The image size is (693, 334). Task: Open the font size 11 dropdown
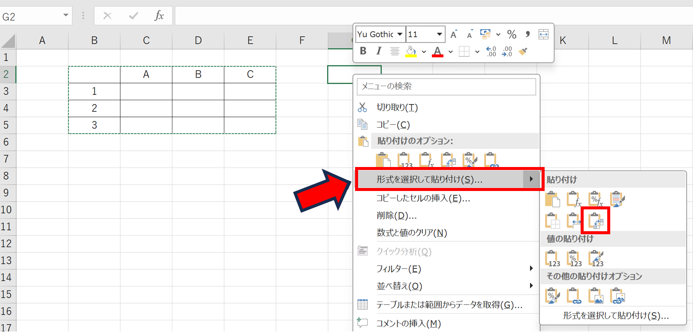pos(439,34)
